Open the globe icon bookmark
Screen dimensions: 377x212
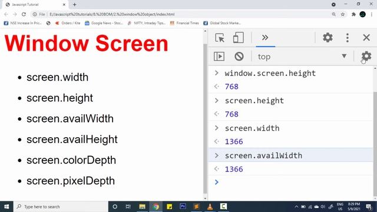tap(48, 23)
